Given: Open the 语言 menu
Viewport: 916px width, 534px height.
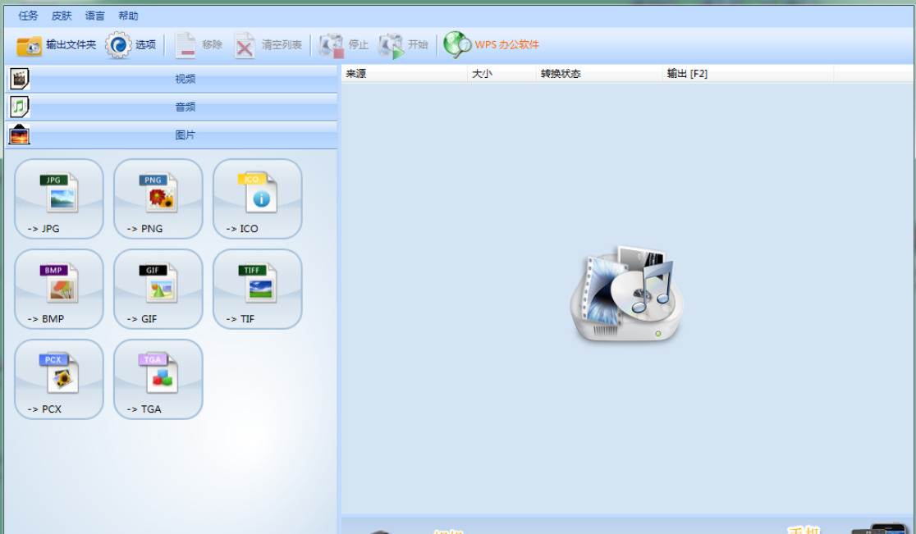Looking at the screenshot, I should pos(94,16).
